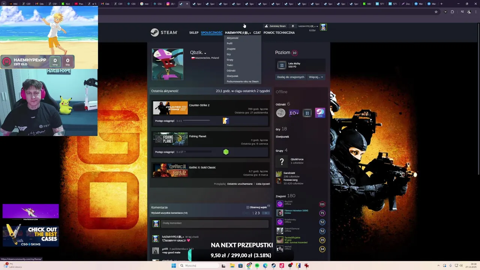Bookmark page with the star icon
Image resolution: width=480 pixels, height=270 pixels.
tap(436, 12)
